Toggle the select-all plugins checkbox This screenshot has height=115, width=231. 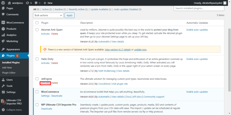pyautogui.click(x=37, y=23)
